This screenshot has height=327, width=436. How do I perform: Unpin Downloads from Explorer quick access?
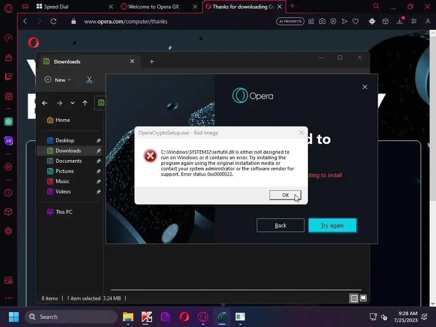[x=98, y=151]
